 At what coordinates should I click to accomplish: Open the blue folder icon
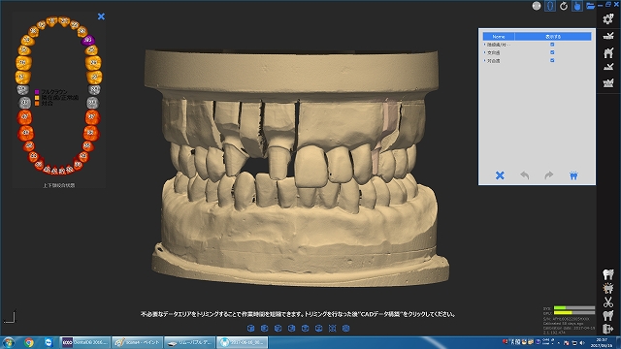pyautogui.click(x=590, y=6)
